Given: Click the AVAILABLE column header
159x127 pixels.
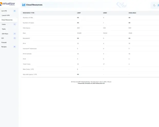Looking at the screenshot, I should click(x=132, y=13).
